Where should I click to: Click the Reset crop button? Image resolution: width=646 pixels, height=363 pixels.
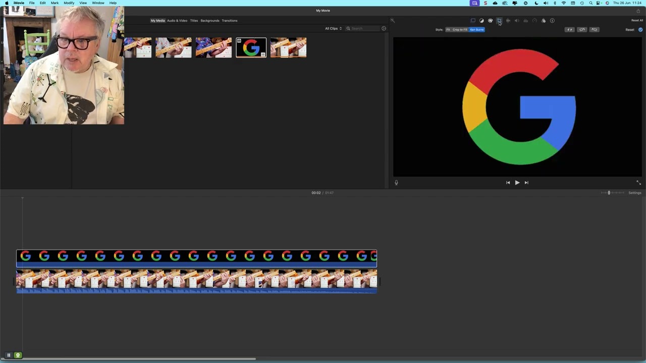click(630, 30)
